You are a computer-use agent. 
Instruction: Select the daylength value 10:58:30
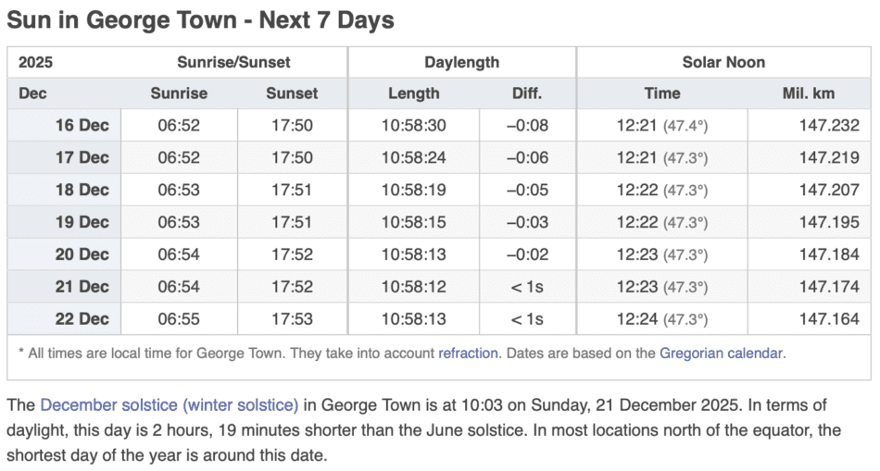413,126
